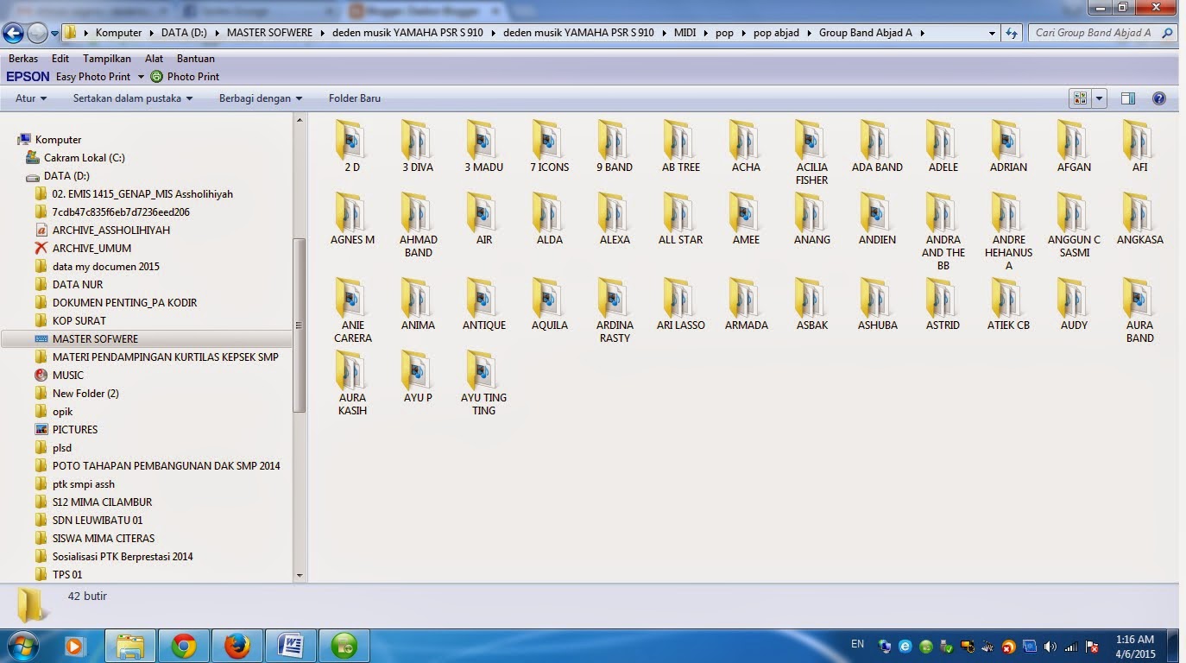Click the Photo Print button

pyautogui.click(x=185, y=77)
